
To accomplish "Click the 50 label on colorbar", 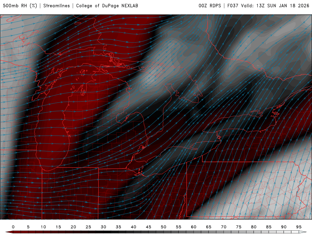I will tap(163, 227).
